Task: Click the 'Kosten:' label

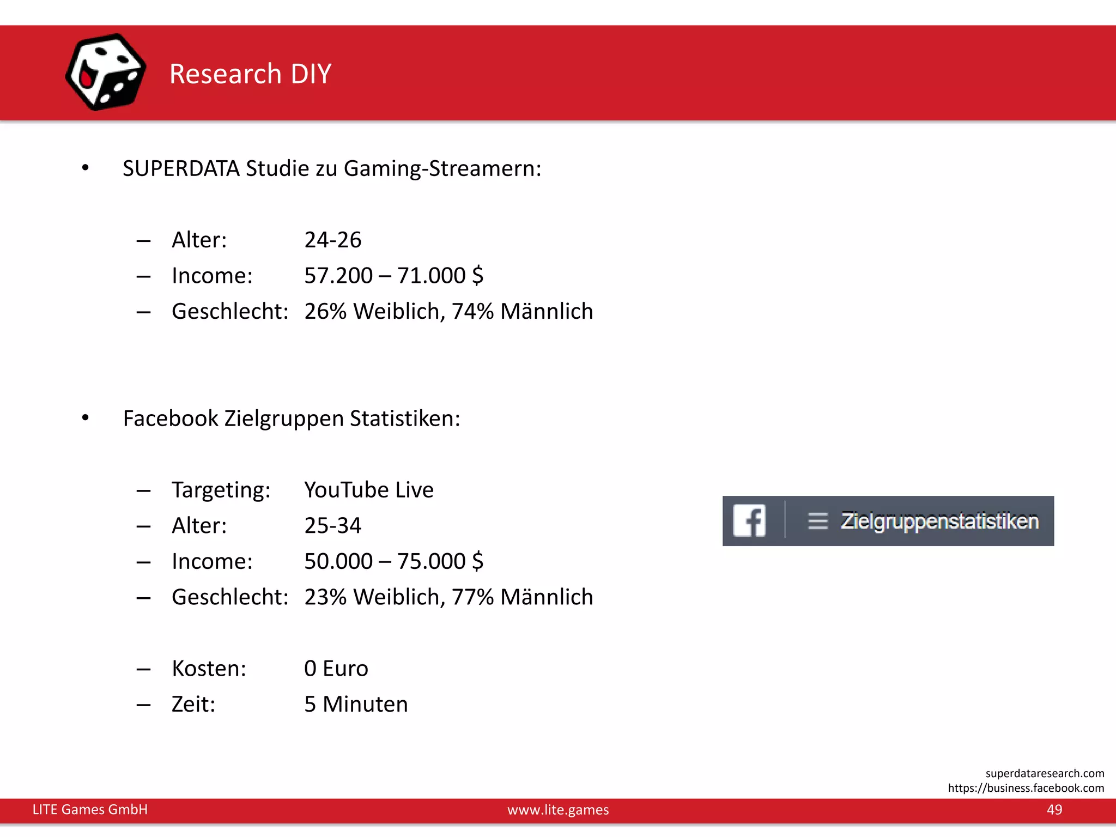Action: [209, 668]
